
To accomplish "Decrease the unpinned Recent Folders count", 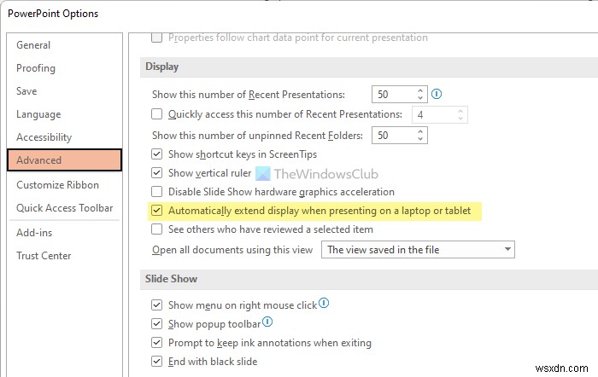I will [x=420, y=139].
